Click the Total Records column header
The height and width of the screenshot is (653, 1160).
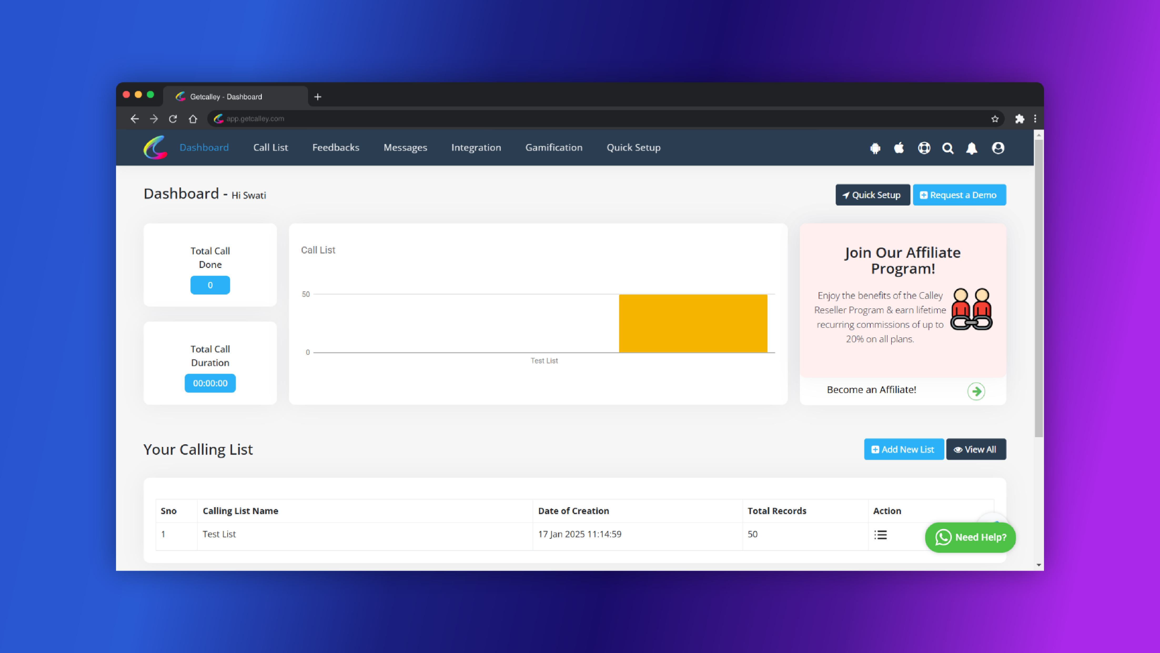[x=805, y=511]
